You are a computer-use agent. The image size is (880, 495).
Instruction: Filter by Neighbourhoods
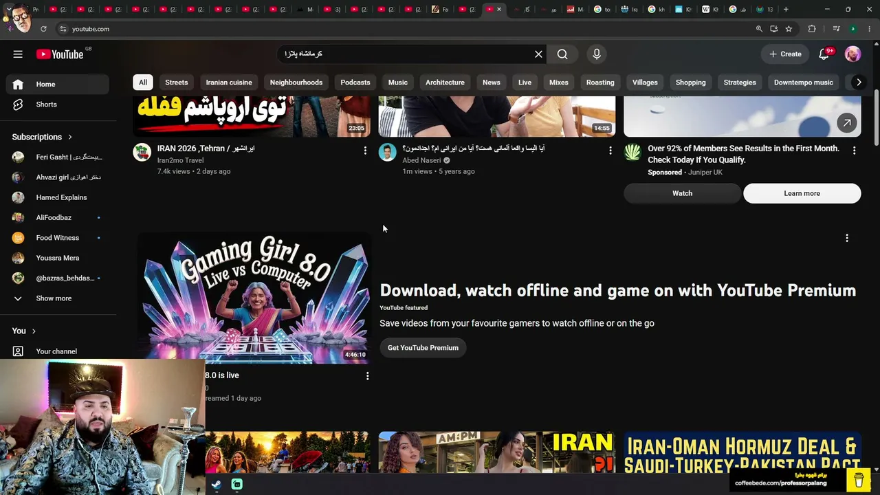click(x=296, y=82)
